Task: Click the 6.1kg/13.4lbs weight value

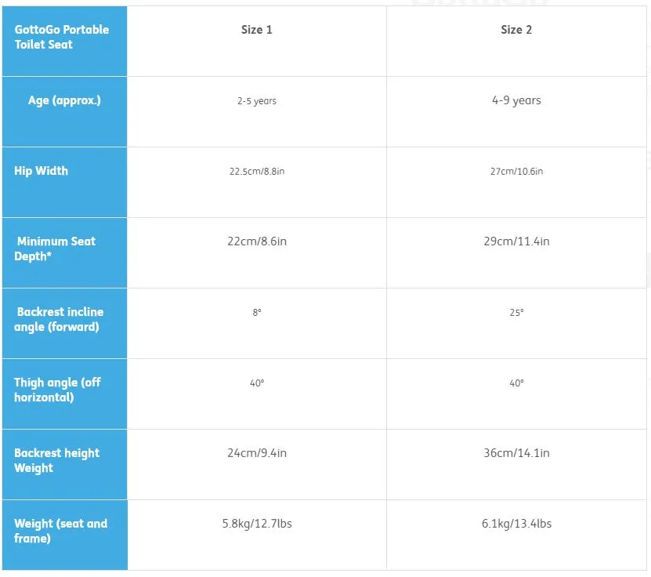Action: coord(516,524)
